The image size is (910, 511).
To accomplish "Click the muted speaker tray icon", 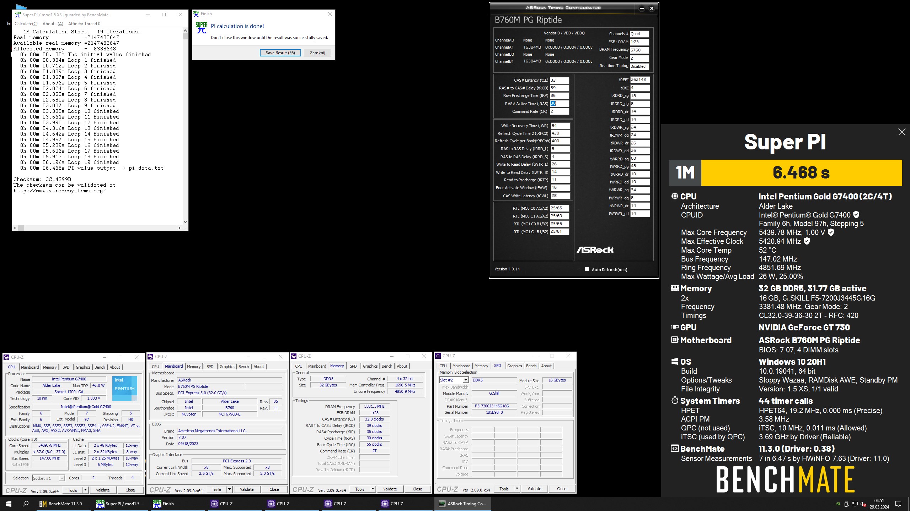I will coord(863,504).
